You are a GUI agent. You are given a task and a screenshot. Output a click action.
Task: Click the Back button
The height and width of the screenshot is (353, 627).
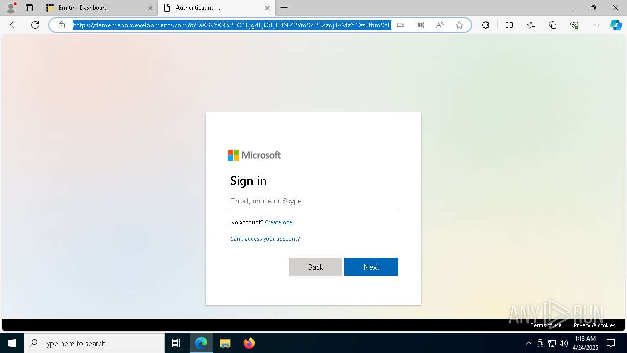(x=315, y=267)
